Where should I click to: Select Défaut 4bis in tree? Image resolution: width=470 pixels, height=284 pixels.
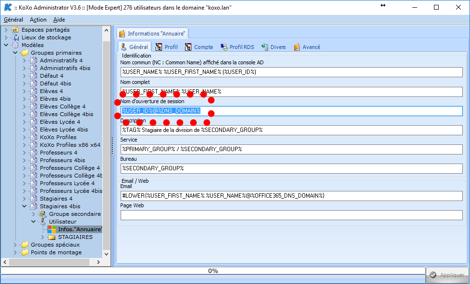55,83
